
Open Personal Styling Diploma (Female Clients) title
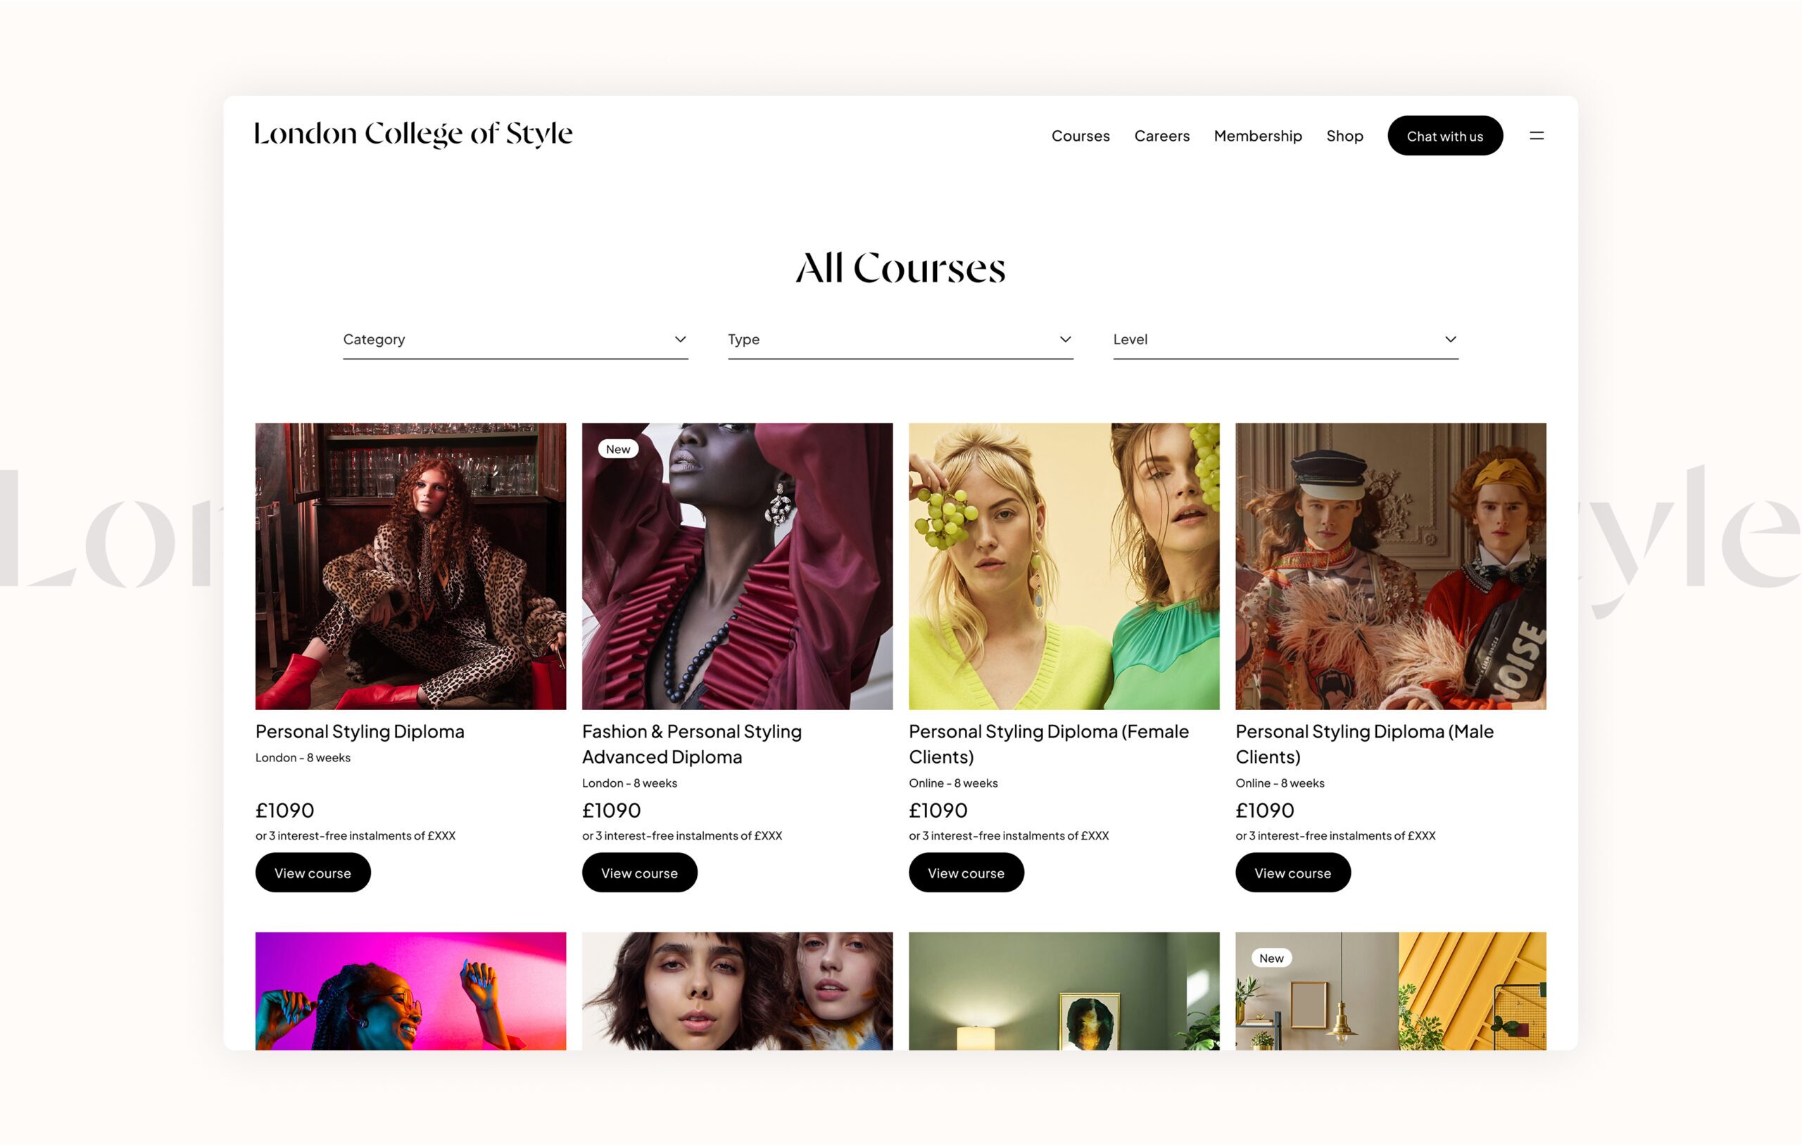point(1049,744)
